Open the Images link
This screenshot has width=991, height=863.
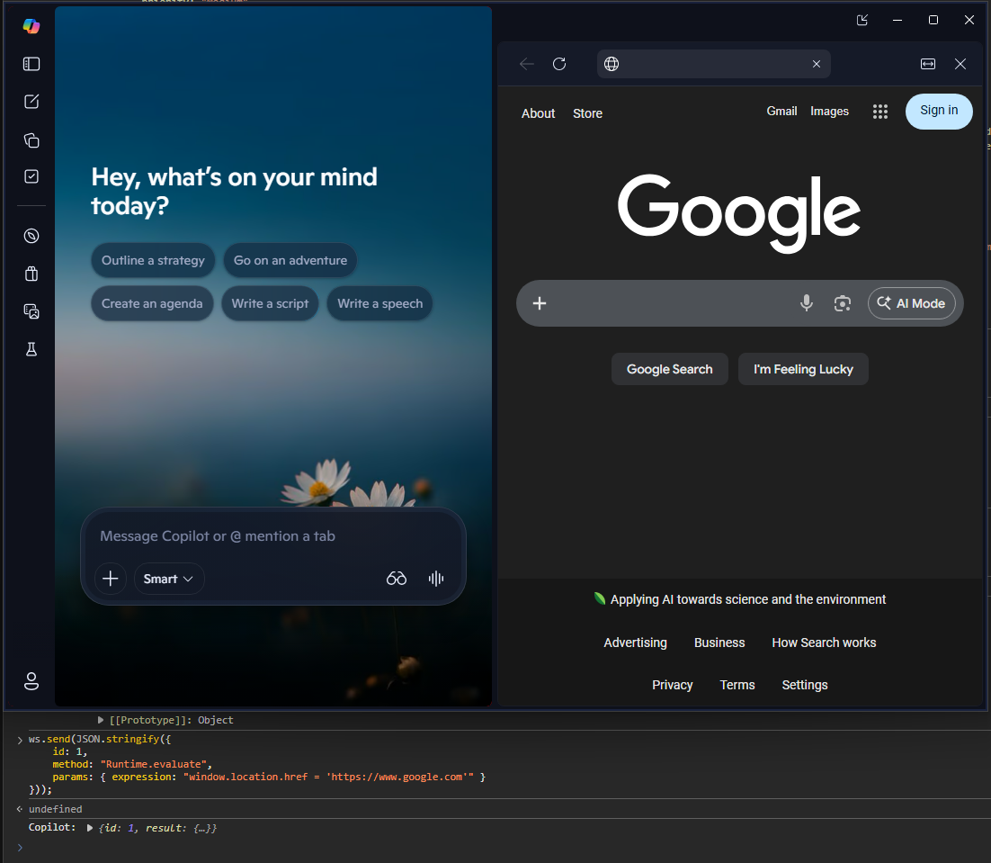[x=829, y=112]
